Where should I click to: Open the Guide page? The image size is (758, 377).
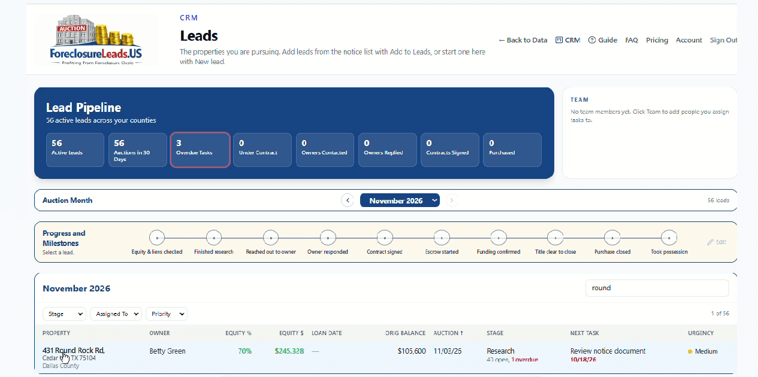603,40
